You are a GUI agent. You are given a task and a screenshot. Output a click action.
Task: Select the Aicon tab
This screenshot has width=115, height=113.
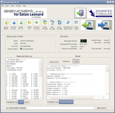click(x=27, y=102)
